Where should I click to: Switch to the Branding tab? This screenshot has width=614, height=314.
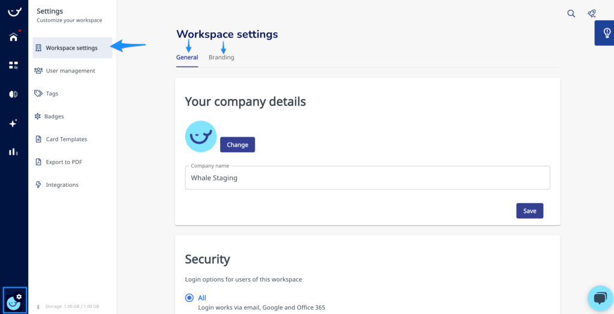click(221, 58)
